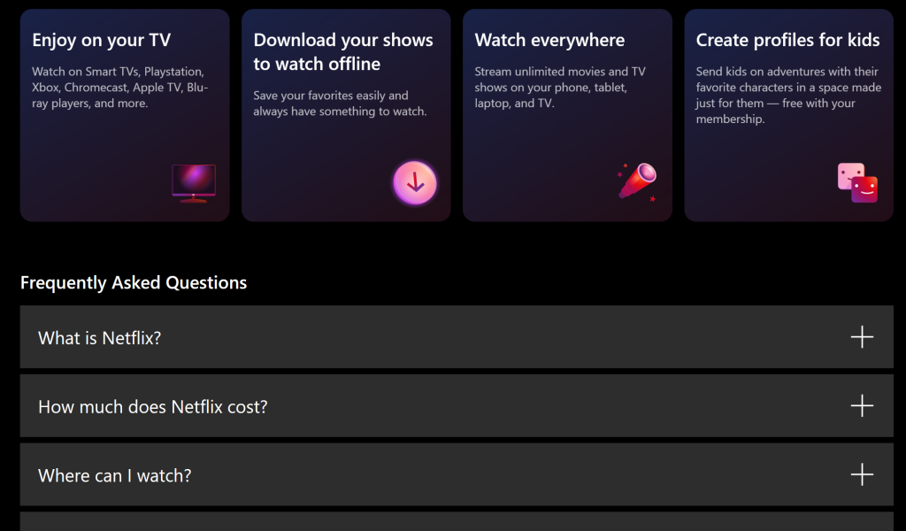
Task: Click the Download your shows to watch offline heading
Action: (343, 51)
